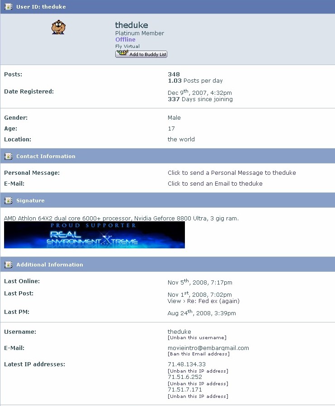Click the location value 'the world'
This screenshot has width=335, height=406.
[181, 139]
